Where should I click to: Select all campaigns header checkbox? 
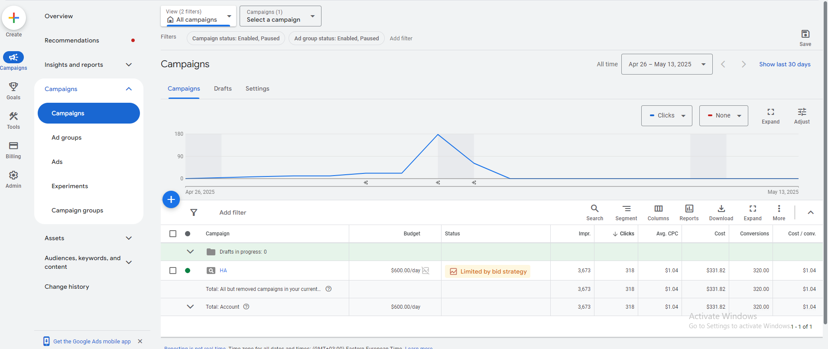click(x=173, y=234)
